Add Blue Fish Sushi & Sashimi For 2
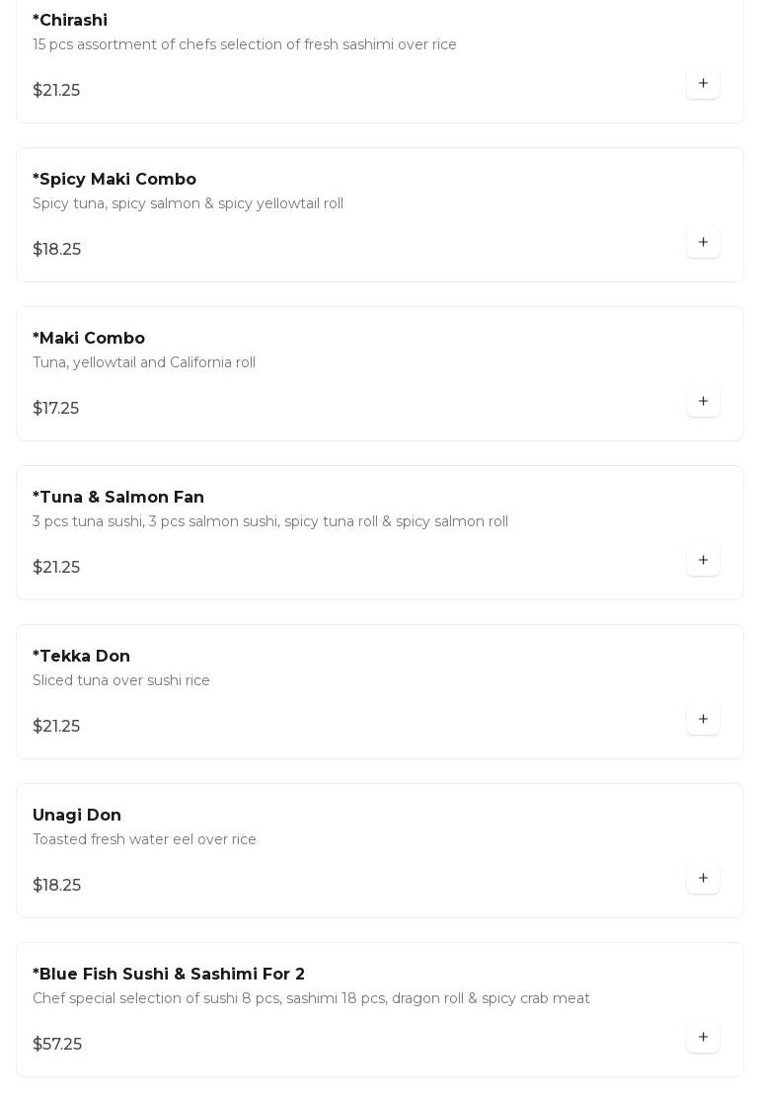760x1099 pixels. click(703, 1038)
